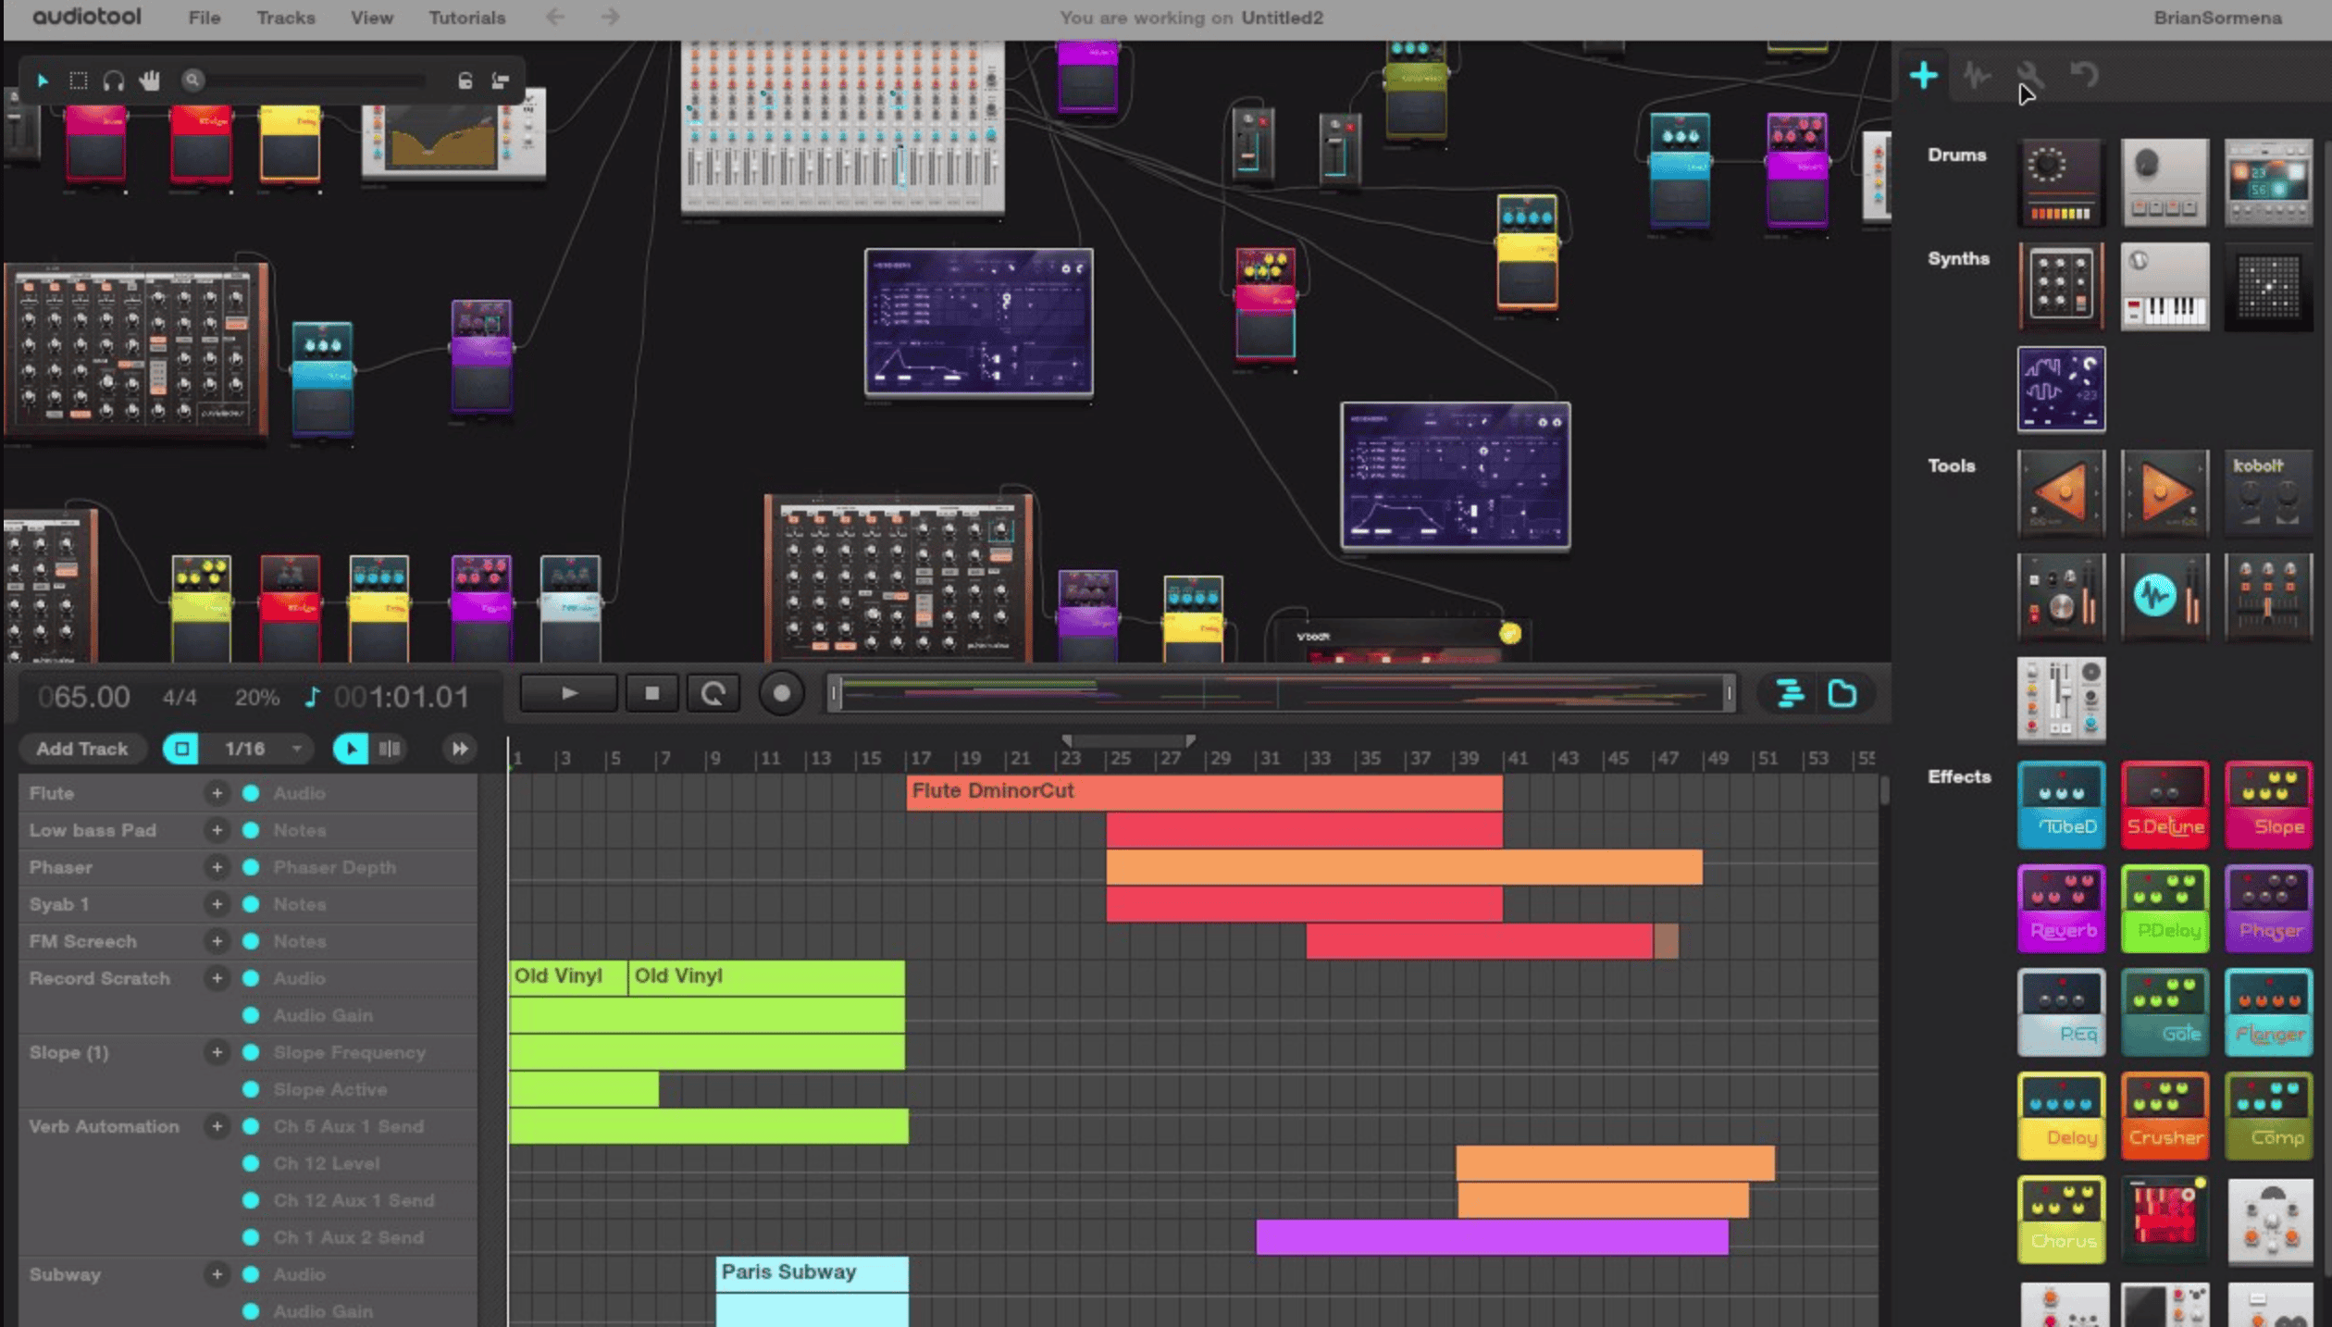The width and height of the screenshot is (2332, 1327).
Task: Toggle the metronome note icon
Action: (x=313, y=697)
